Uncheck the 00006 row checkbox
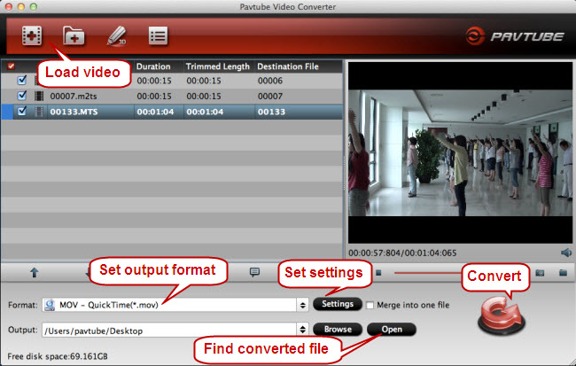 pos(22,80)
